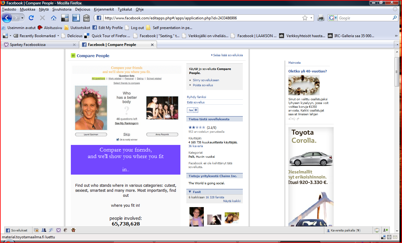Click the address bar URL field
Image resolution: width=402 pixels, height=243 pixels.
click(x=202, y=18)
